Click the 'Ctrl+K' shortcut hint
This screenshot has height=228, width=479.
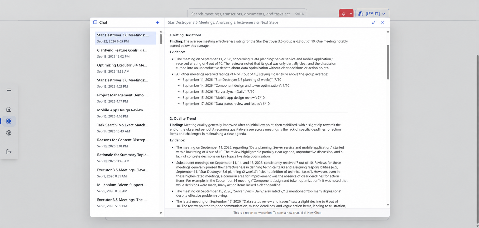pos(299,14)
